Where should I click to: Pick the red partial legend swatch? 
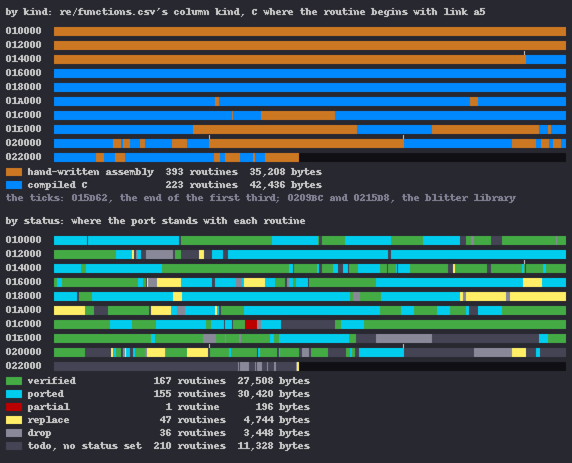14,407
